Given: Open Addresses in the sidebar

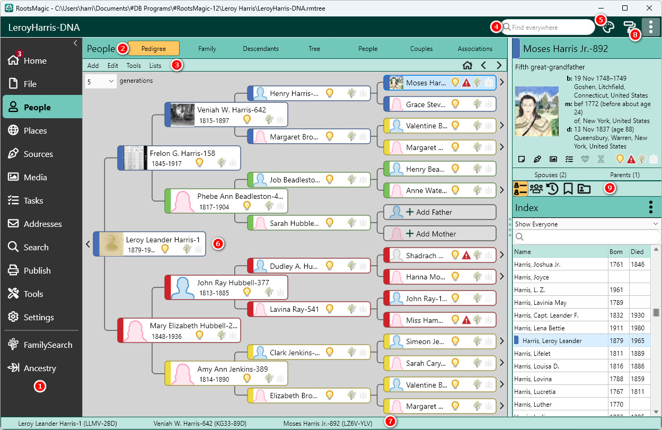Looking at the screenshot, I should (x=42, y=224).
